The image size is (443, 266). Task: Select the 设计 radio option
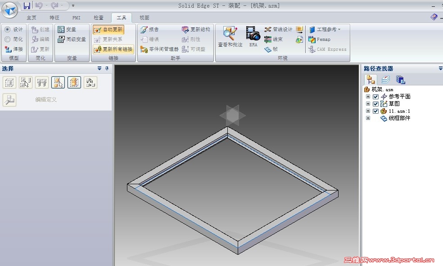pyautogui.click(x=14, y=29)
